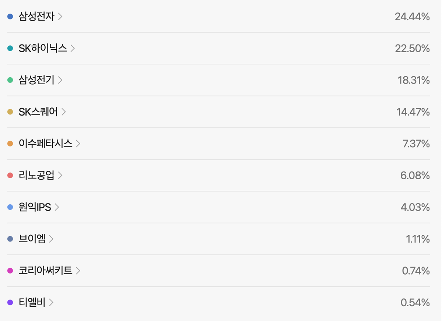
Task: Click the arrow beside 리노공업
Action: [60, 175]
